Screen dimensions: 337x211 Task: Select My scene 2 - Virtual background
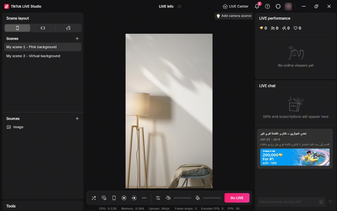(x=33, y=56)
